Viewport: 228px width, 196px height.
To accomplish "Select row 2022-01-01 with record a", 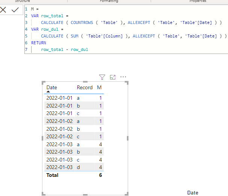I will pyautogui.click(x=74, y=98).
